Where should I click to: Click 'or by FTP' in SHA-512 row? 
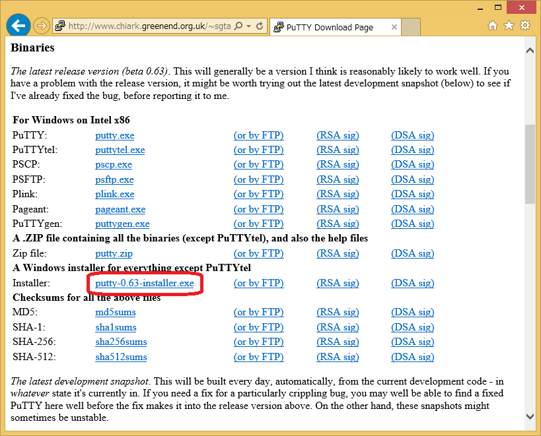coord(259,357)
